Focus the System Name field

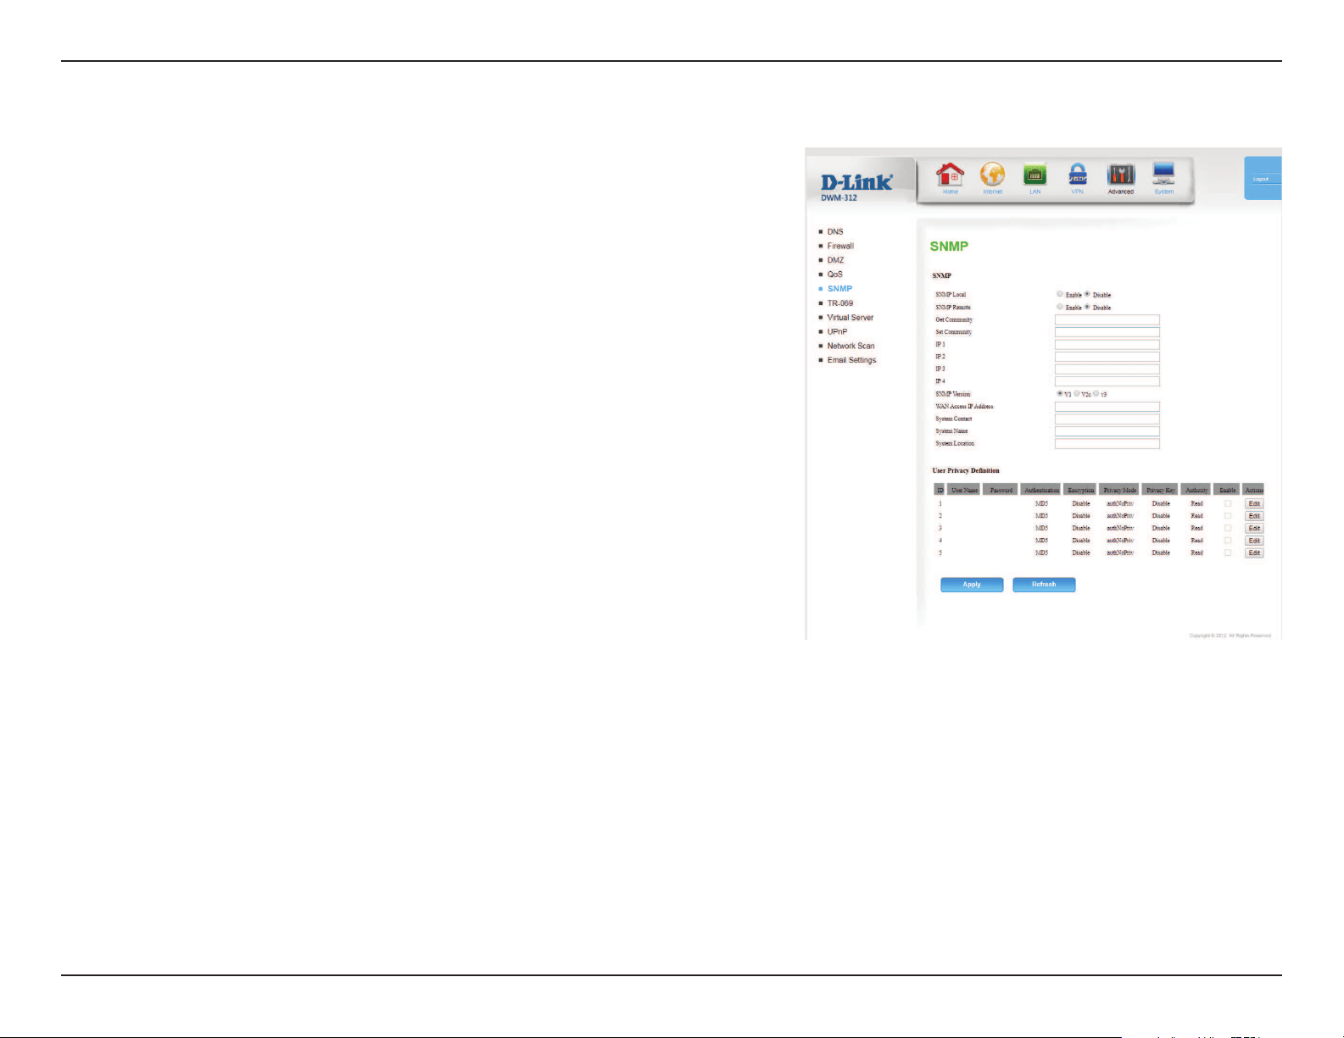pos(1107,431)
